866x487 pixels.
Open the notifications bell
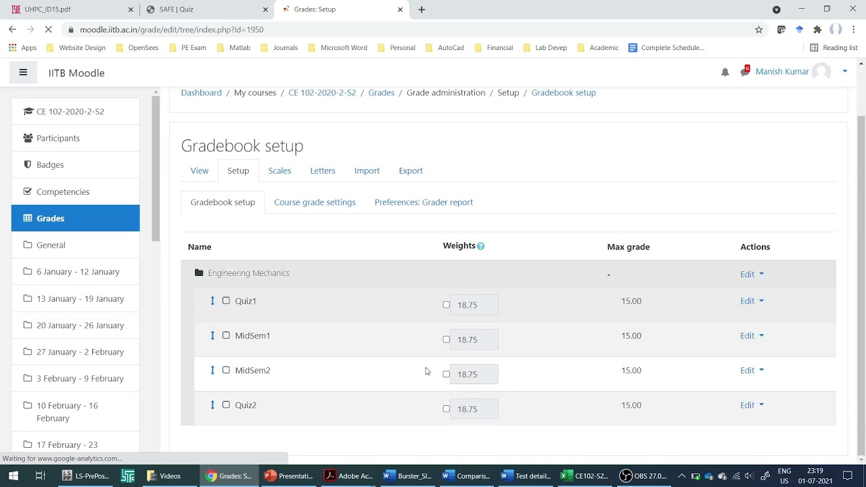tap(725, 72)
